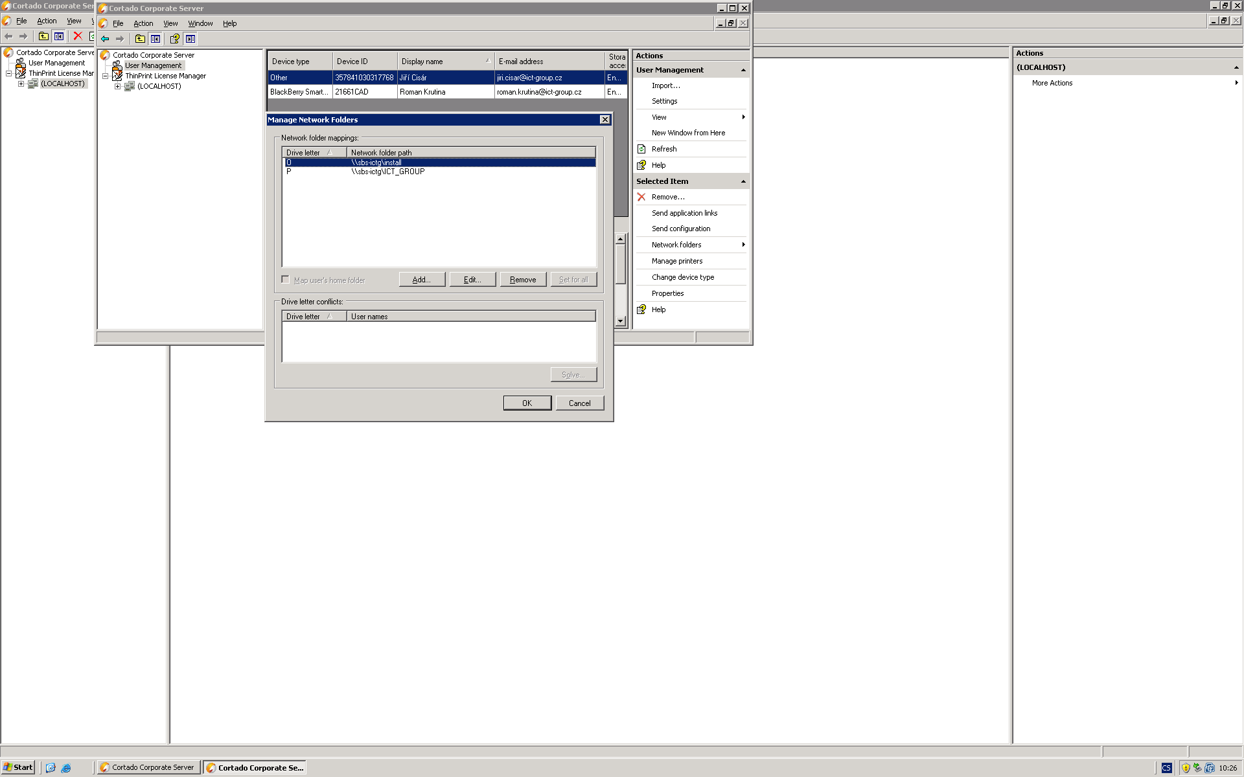Open the Action menu in inner window
Viewport: 1244px width, 777px height.
(x=143, y=23)
